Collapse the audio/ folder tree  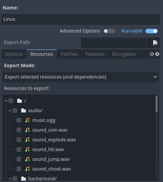click(x=10, y=110)
